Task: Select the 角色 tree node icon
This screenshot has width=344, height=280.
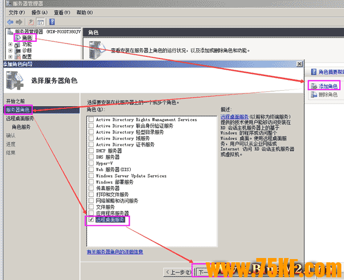Action: 18,38
